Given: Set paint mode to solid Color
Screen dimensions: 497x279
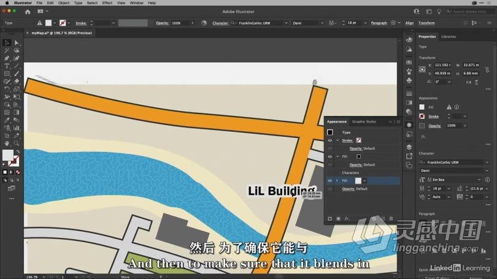Looking at the screenshot, I should (x=5, y=172).
